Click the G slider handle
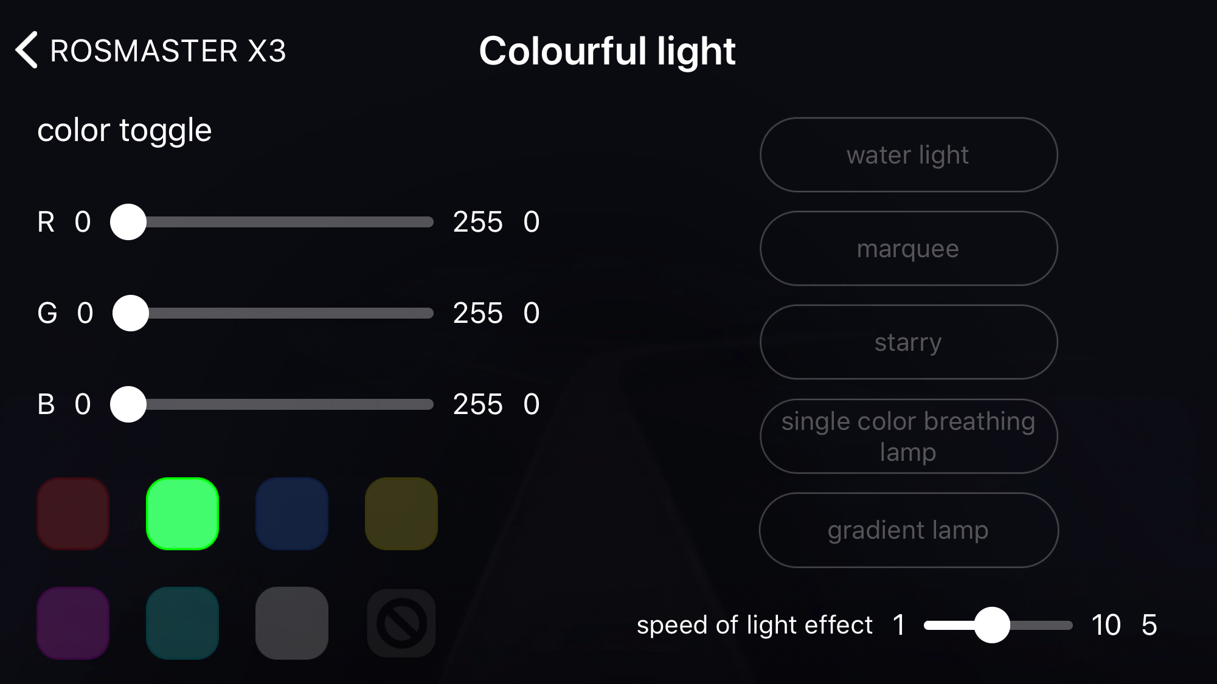 pos(131,313)
